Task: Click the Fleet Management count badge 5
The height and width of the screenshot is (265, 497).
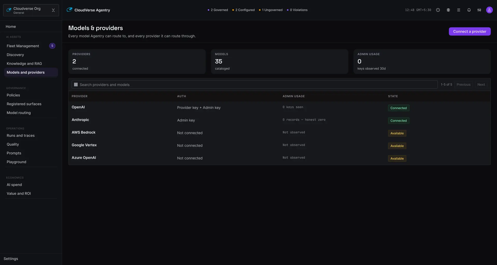Action: click(52, 46)
